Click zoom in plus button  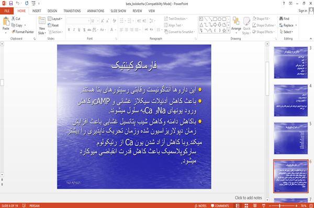296,205
